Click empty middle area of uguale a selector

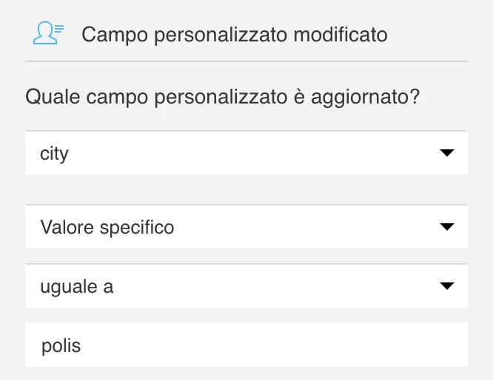[x=277, y=286]
